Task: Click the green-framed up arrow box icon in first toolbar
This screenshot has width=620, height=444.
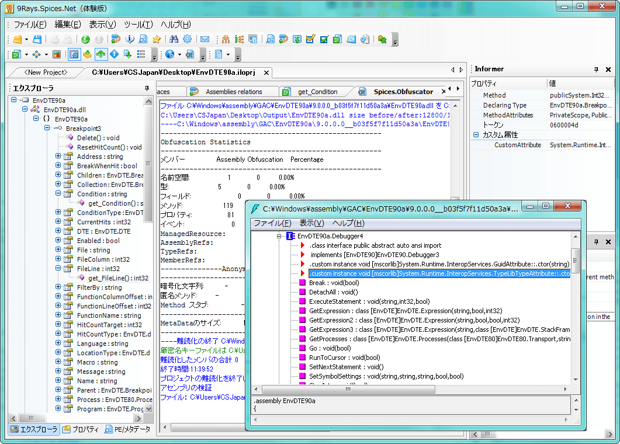Action: (297, 39)
